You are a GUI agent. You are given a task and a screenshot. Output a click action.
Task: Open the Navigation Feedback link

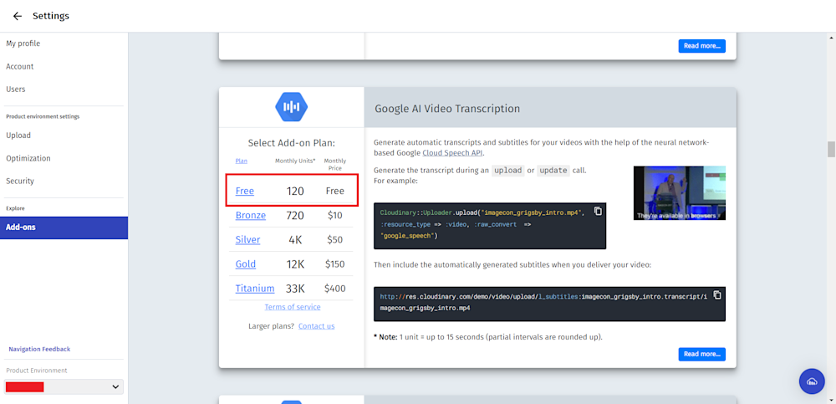pos(39,349)
